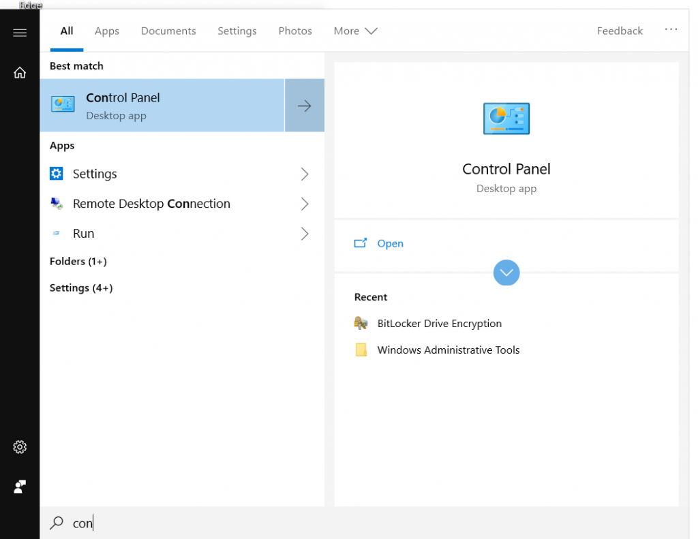
Task: Switch to the Settings filter tab
Action: (x=237, y=31)
